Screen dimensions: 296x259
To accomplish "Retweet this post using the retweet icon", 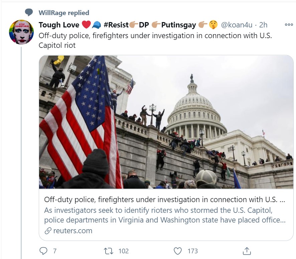I will click(109, 251).
